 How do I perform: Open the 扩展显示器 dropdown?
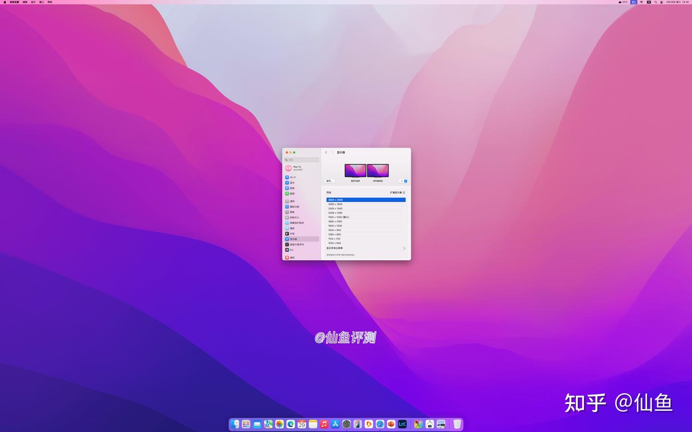pyautogui.click(x=396, y=192)
